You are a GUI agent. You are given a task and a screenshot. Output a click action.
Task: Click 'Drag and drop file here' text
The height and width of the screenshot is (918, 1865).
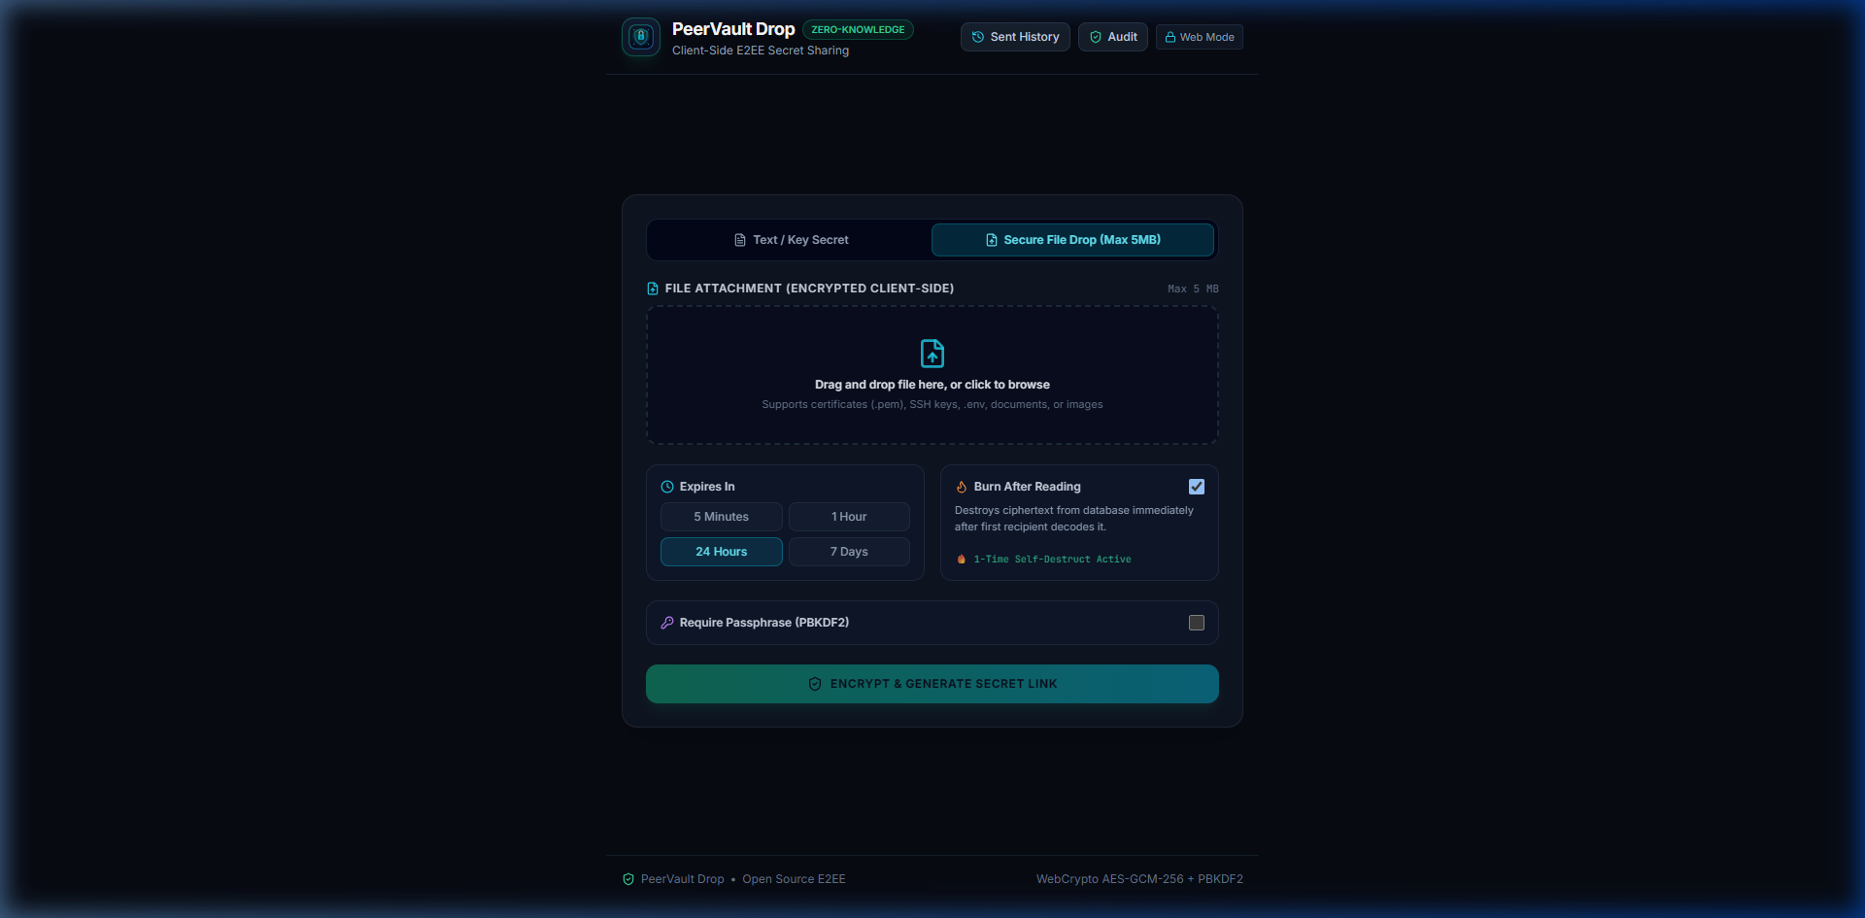(x=932, y=385)
